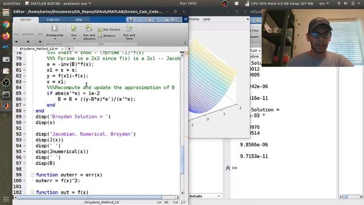The height and width of the screenshot is (205, 364).
Task: Select the Broydens_Method_1D.m document tab
Action: (x=39, y=49)
